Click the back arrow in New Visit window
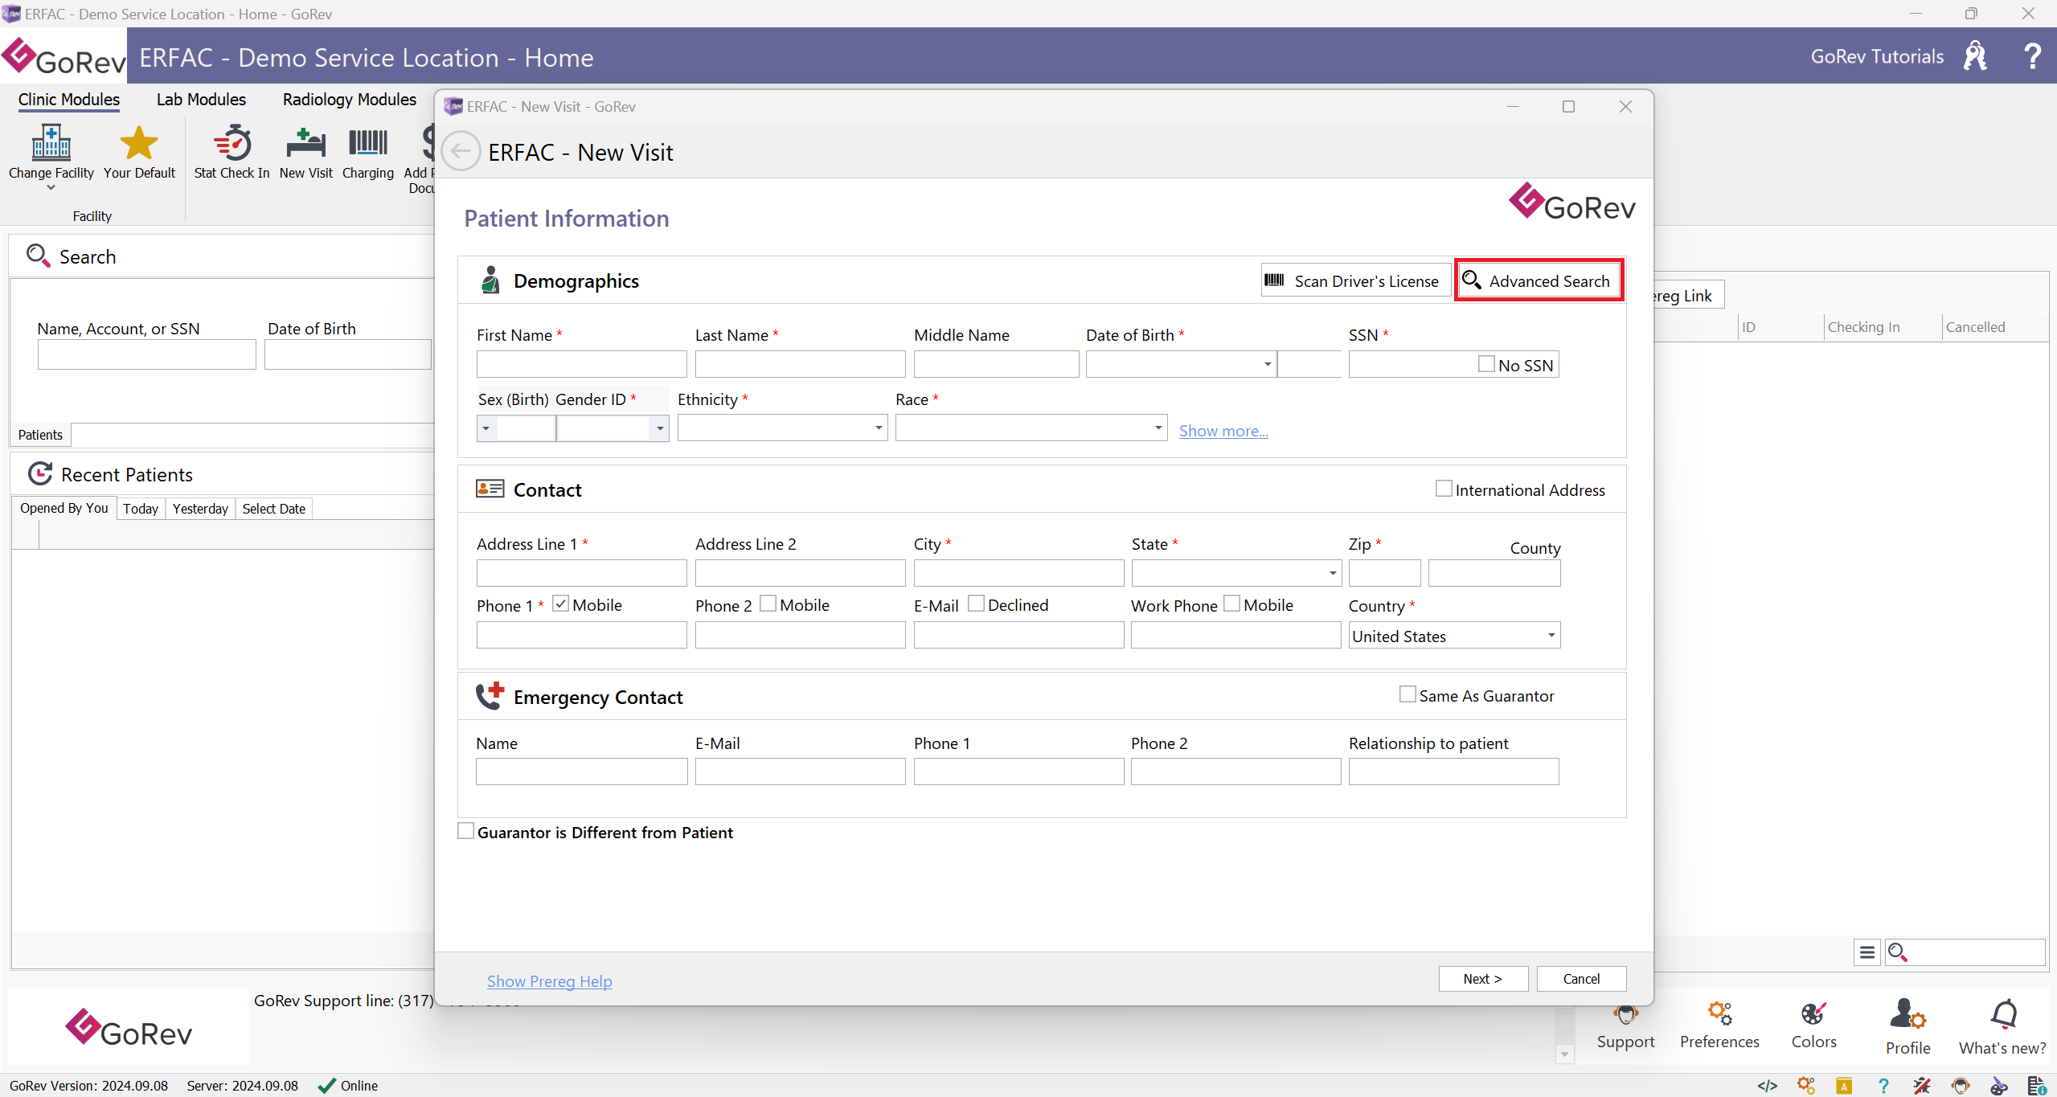The image size is (2057, 1097). 461,151
